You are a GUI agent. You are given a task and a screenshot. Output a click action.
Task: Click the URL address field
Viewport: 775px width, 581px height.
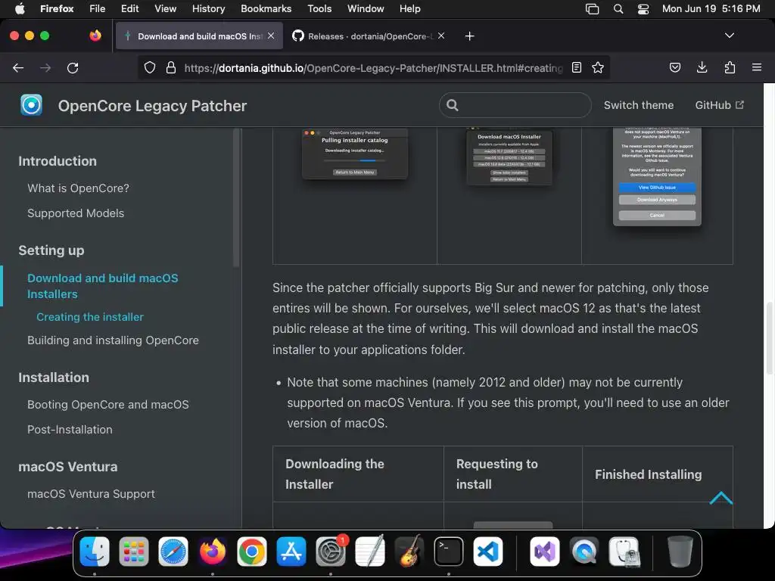(x=373, y=67)
